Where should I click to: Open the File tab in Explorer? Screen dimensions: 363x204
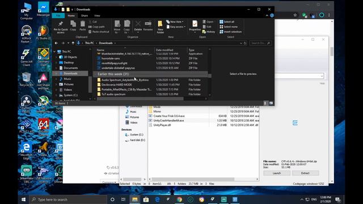click(x=58, y=15)
